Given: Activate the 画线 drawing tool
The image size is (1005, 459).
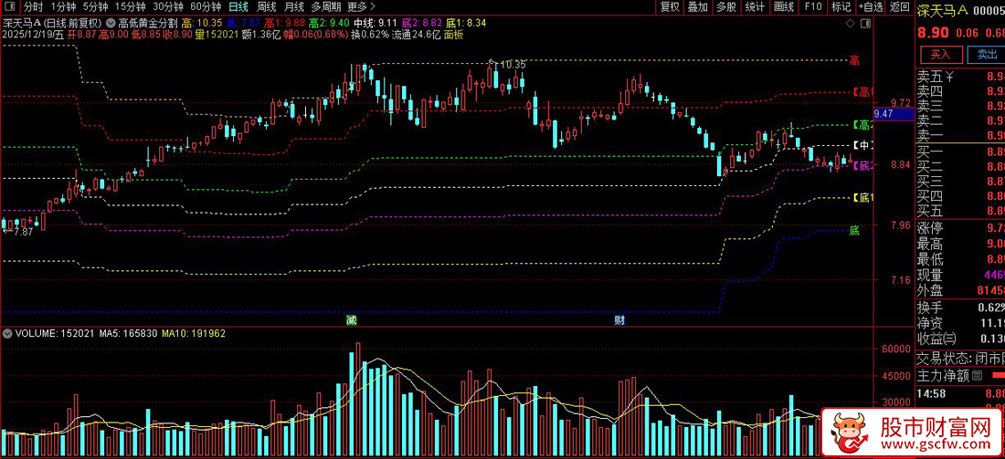Looking at the screenshot, I should point(783,7).
